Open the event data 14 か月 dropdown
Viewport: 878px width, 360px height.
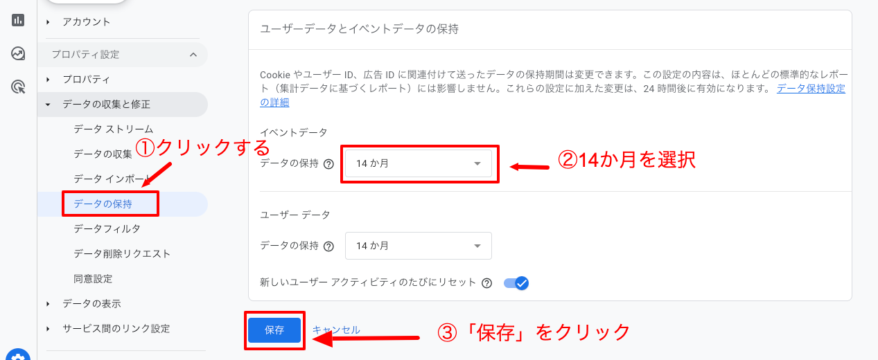pos(418,163)
